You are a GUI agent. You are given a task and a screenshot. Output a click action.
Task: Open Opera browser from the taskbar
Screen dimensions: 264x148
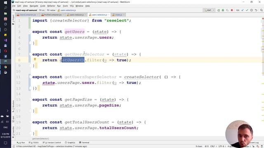(5, 51)
